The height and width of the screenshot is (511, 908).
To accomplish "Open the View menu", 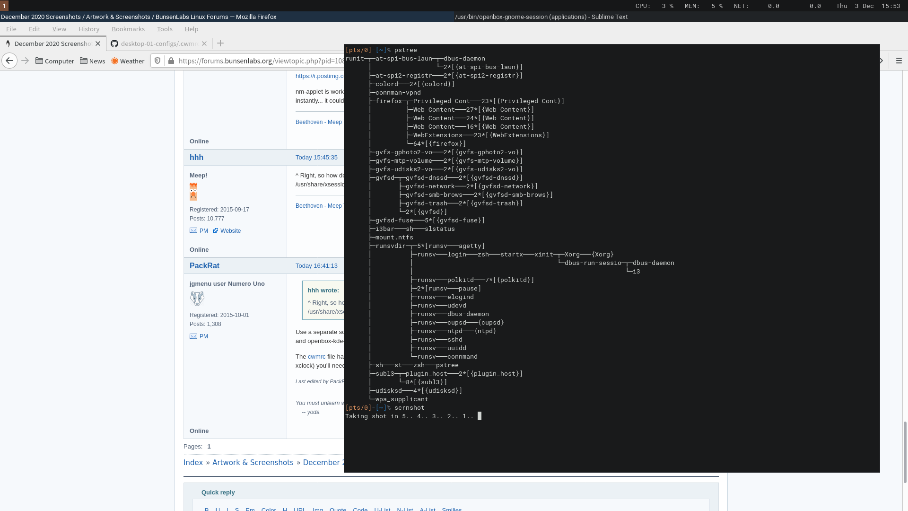I will tap(59, 29).
